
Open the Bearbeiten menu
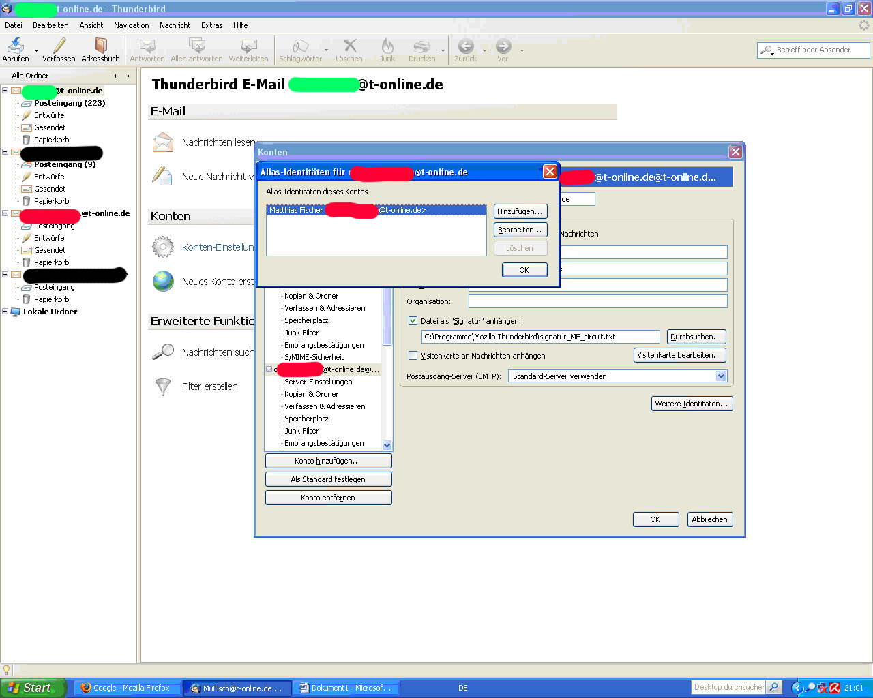coord(50,25)
